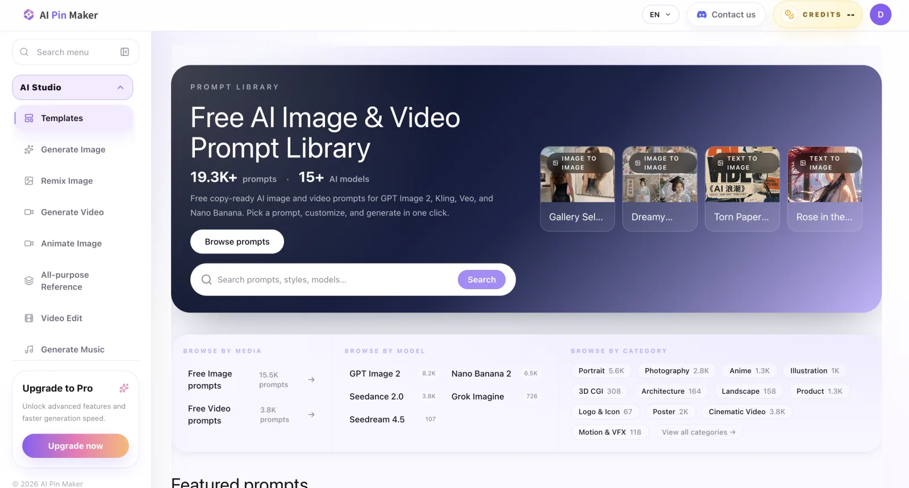
Task: Select the Nano Banana 2 model
Action: coord(494,374)
